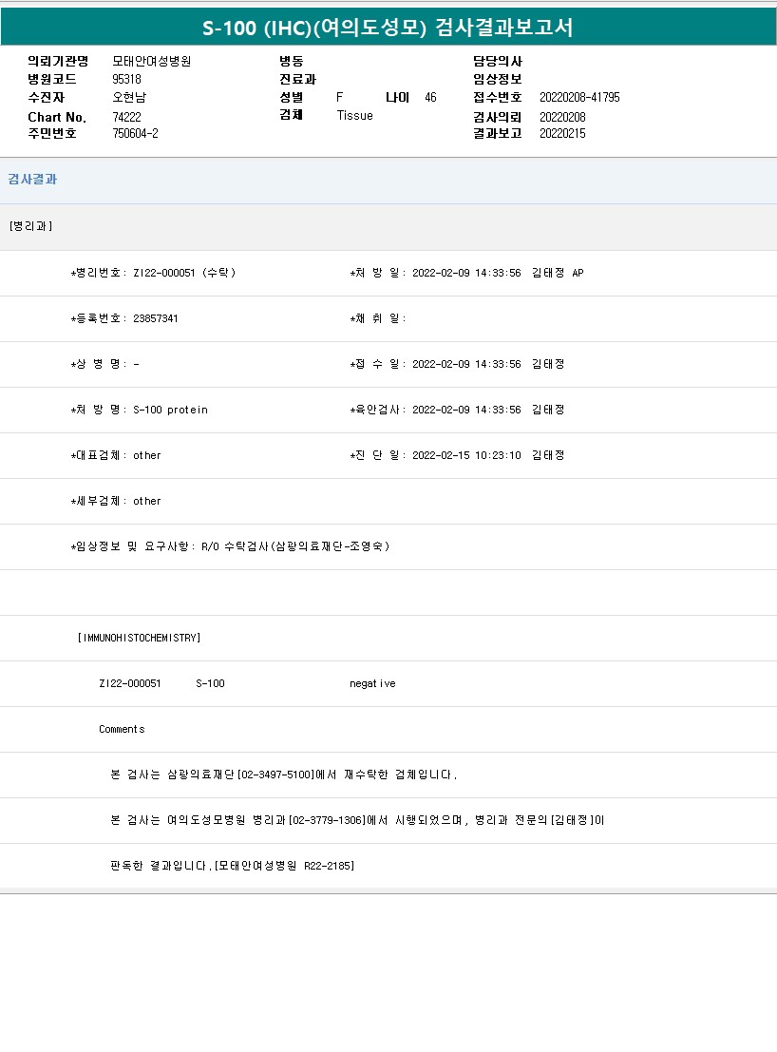Click Chart No. value 74222
The image size is (777, 1052).
(x=126, y=117)
